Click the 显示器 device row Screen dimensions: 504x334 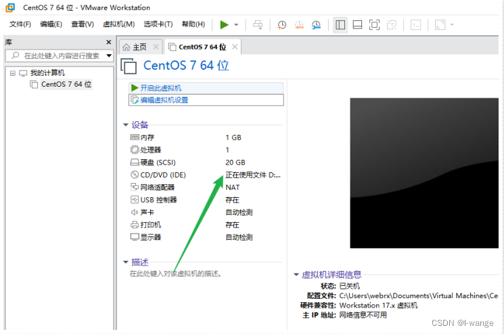(206, 237)
